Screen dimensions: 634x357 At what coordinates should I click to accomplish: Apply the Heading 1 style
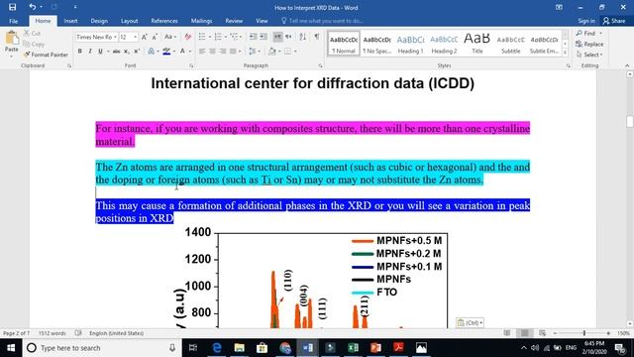[x=410, y=44]
